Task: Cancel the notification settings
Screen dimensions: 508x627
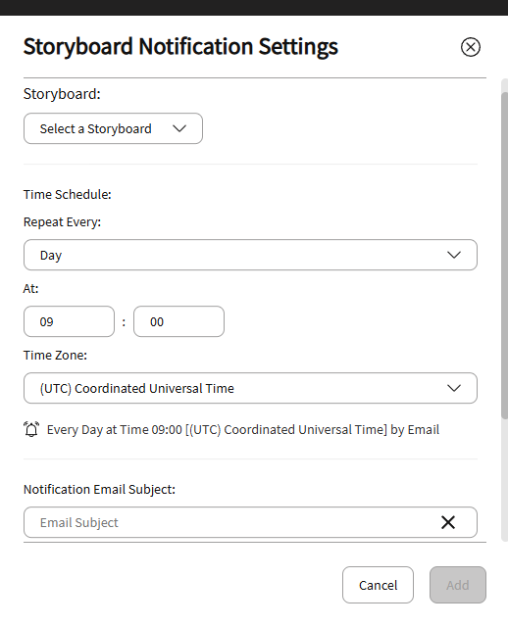Action: click(x=378, y=585)
